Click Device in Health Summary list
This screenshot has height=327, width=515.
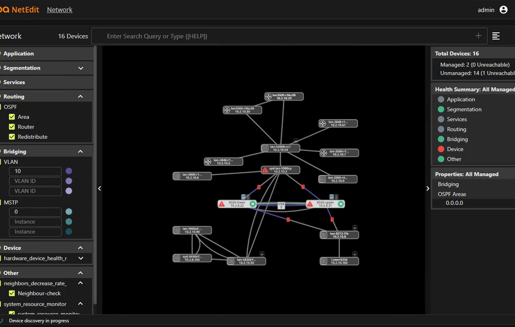click(x=455, y=149)
